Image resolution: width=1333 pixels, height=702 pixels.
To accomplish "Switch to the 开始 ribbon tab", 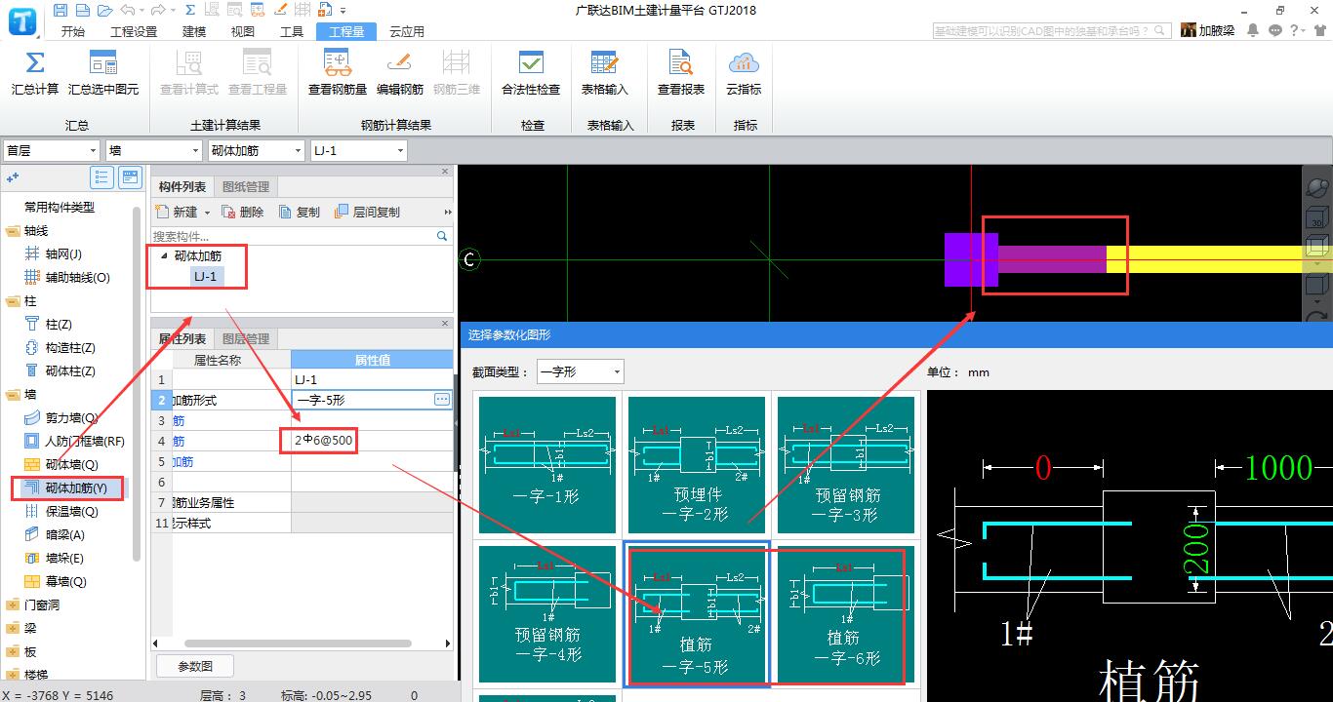I will point(72,31).
